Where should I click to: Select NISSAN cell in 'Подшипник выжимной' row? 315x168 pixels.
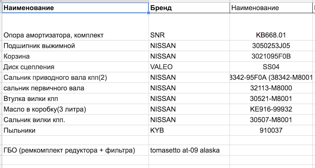pyautogui.click(x=189, y=46)
